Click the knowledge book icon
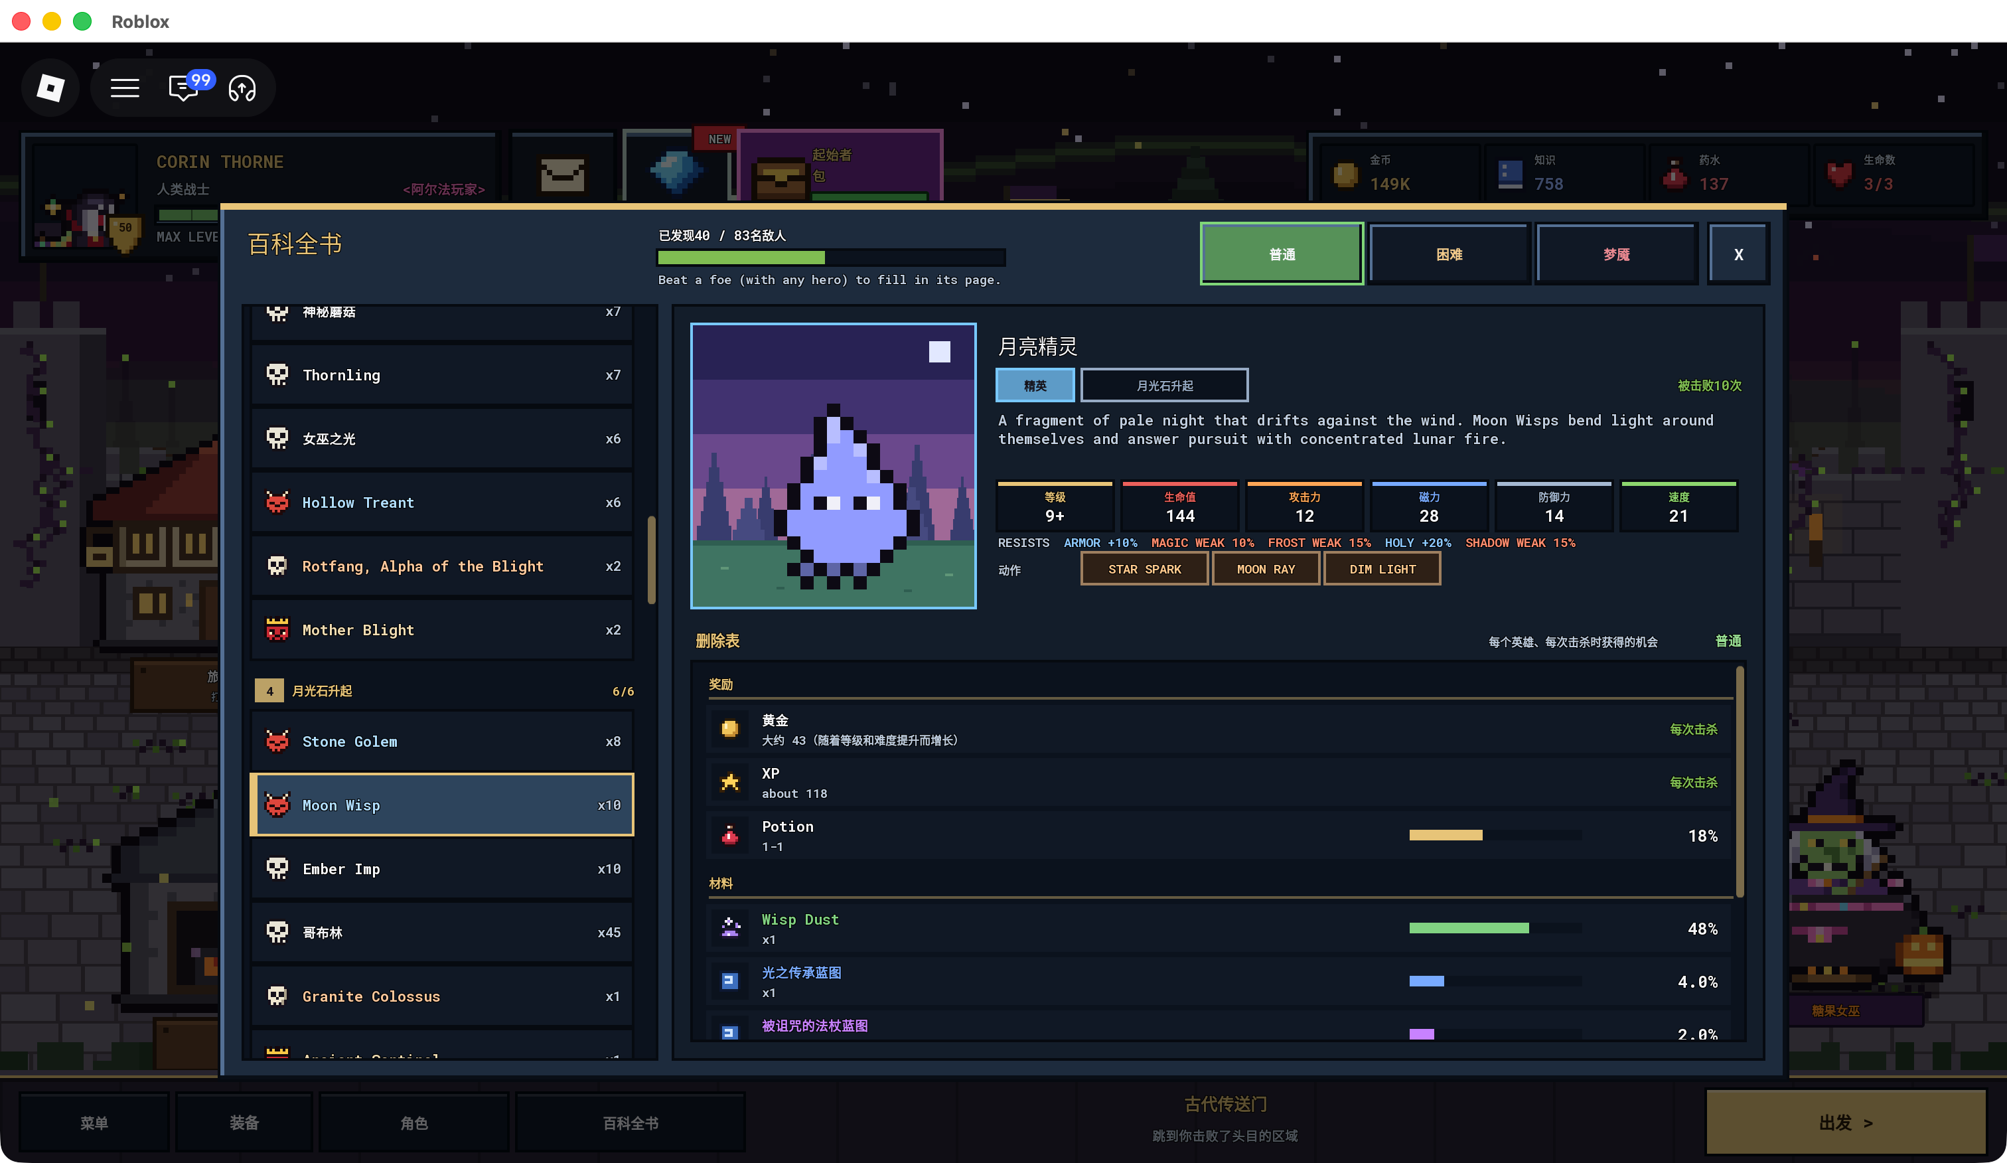This screenshot has width=2007, height=1163. click(1510, 174)
